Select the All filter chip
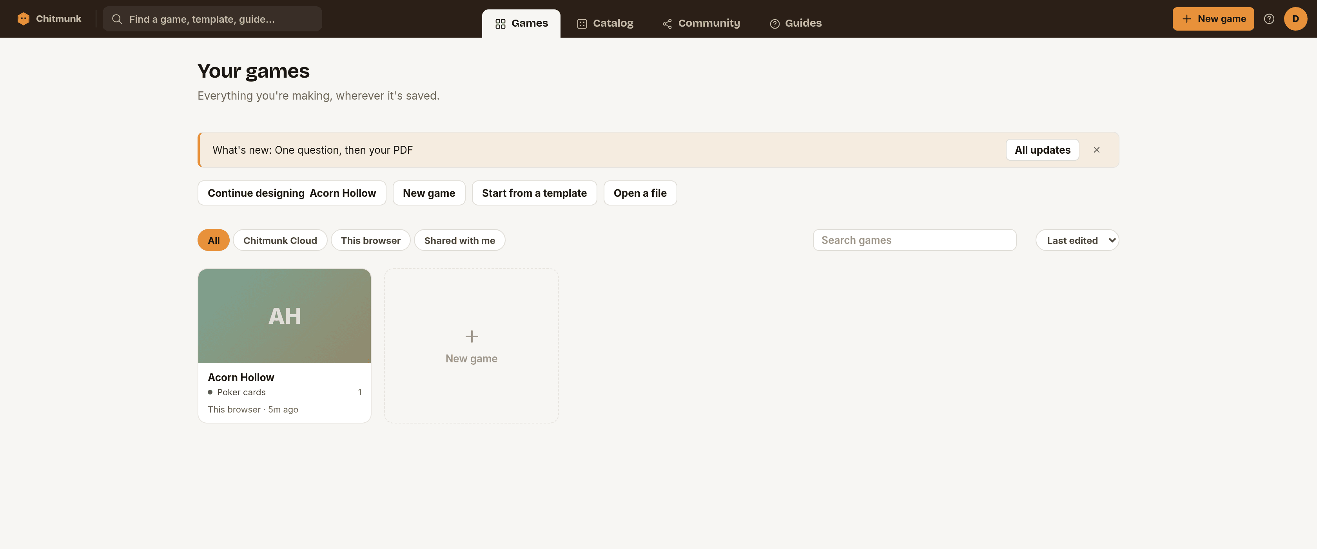This screenshot has width=1317, height=549. point(213,240)
